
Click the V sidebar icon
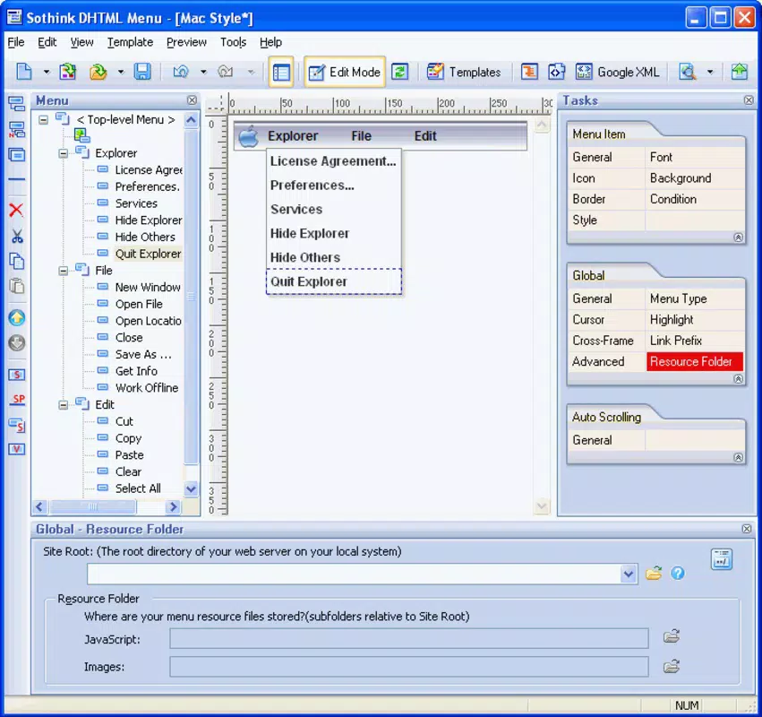(x=17, y=448)
